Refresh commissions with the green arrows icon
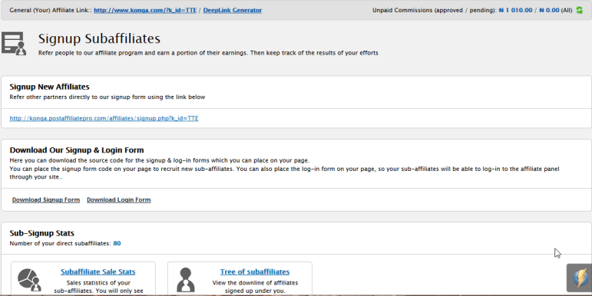 pos(580,10)
